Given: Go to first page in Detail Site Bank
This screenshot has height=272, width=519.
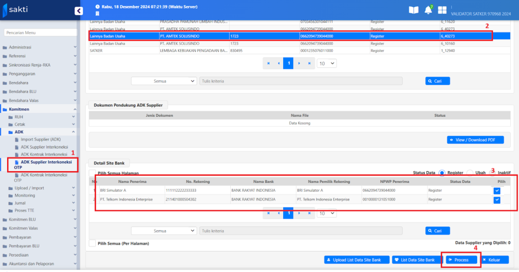Looking at the screenshot, I should point(268,213).
